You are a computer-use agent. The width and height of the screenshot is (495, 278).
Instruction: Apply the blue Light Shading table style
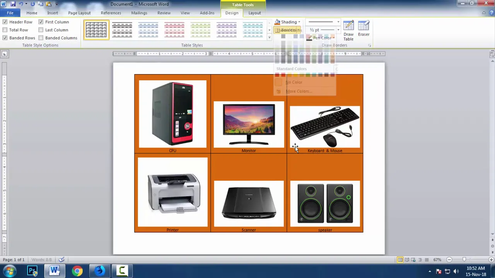[148, 30]
